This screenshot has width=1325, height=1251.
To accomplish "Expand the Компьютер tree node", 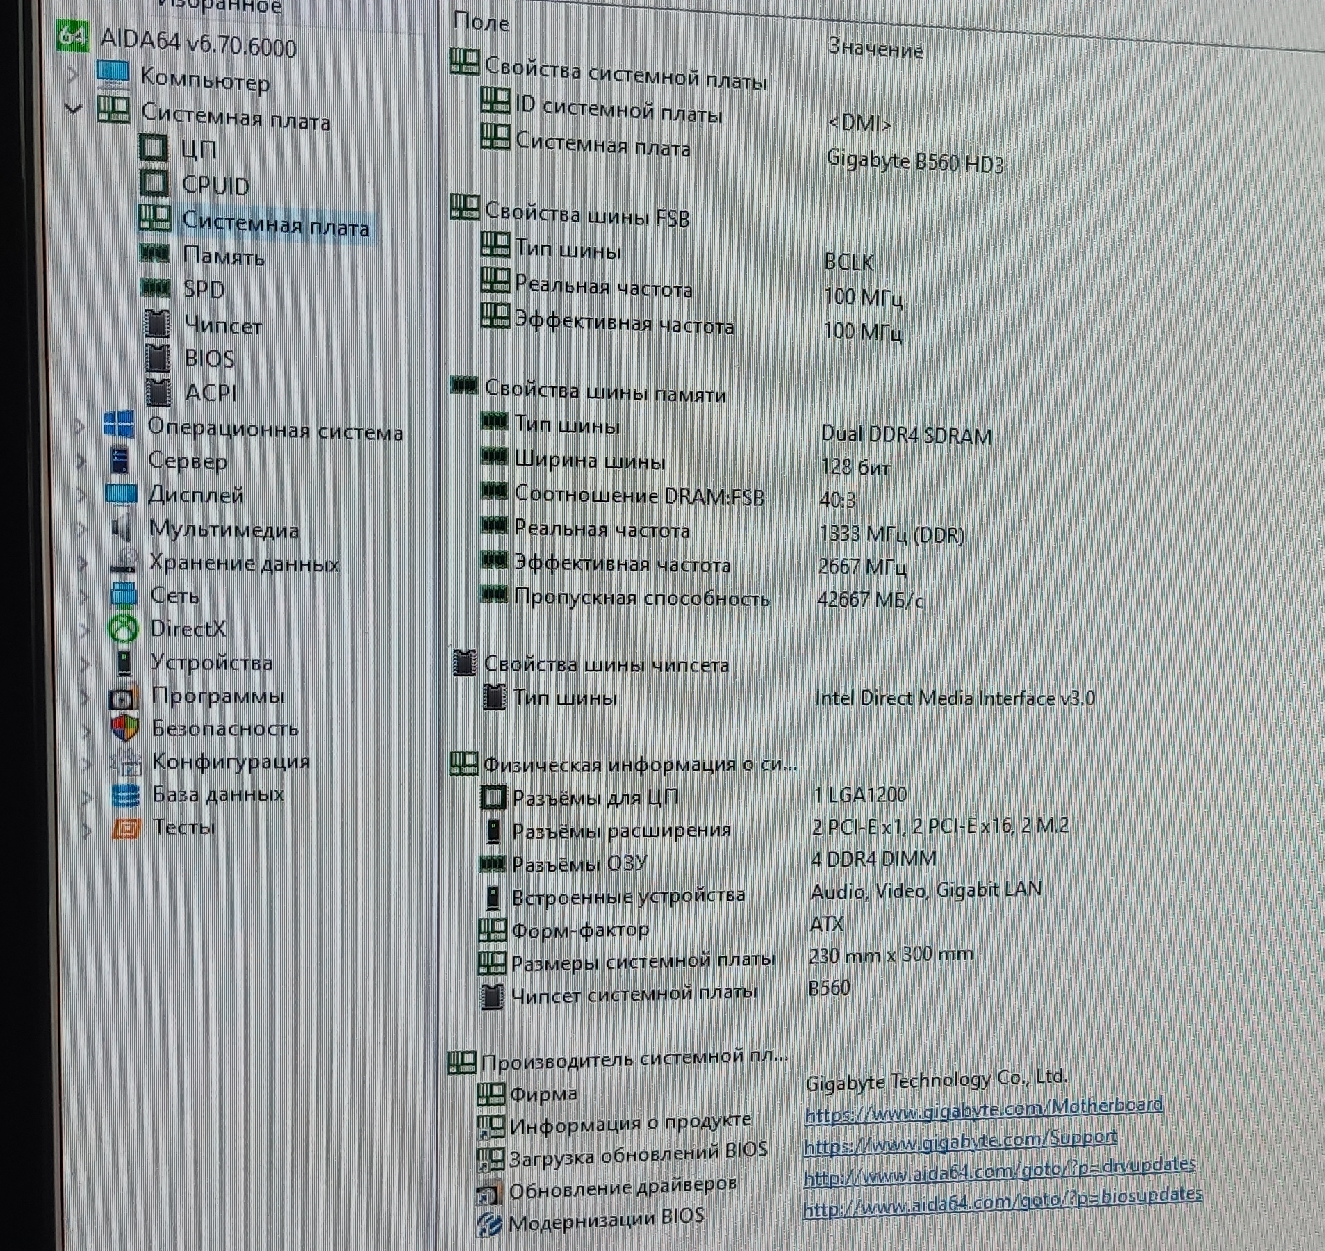I will [72, 74].
